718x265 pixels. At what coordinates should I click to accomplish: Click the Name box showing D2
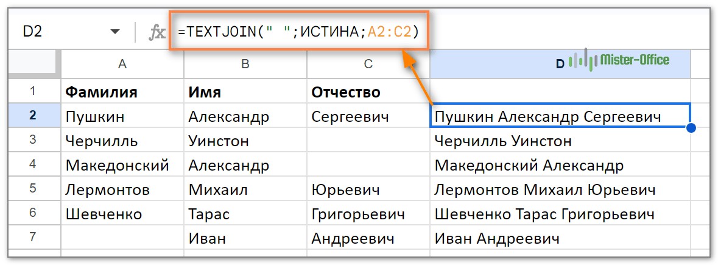coord(32,32)
